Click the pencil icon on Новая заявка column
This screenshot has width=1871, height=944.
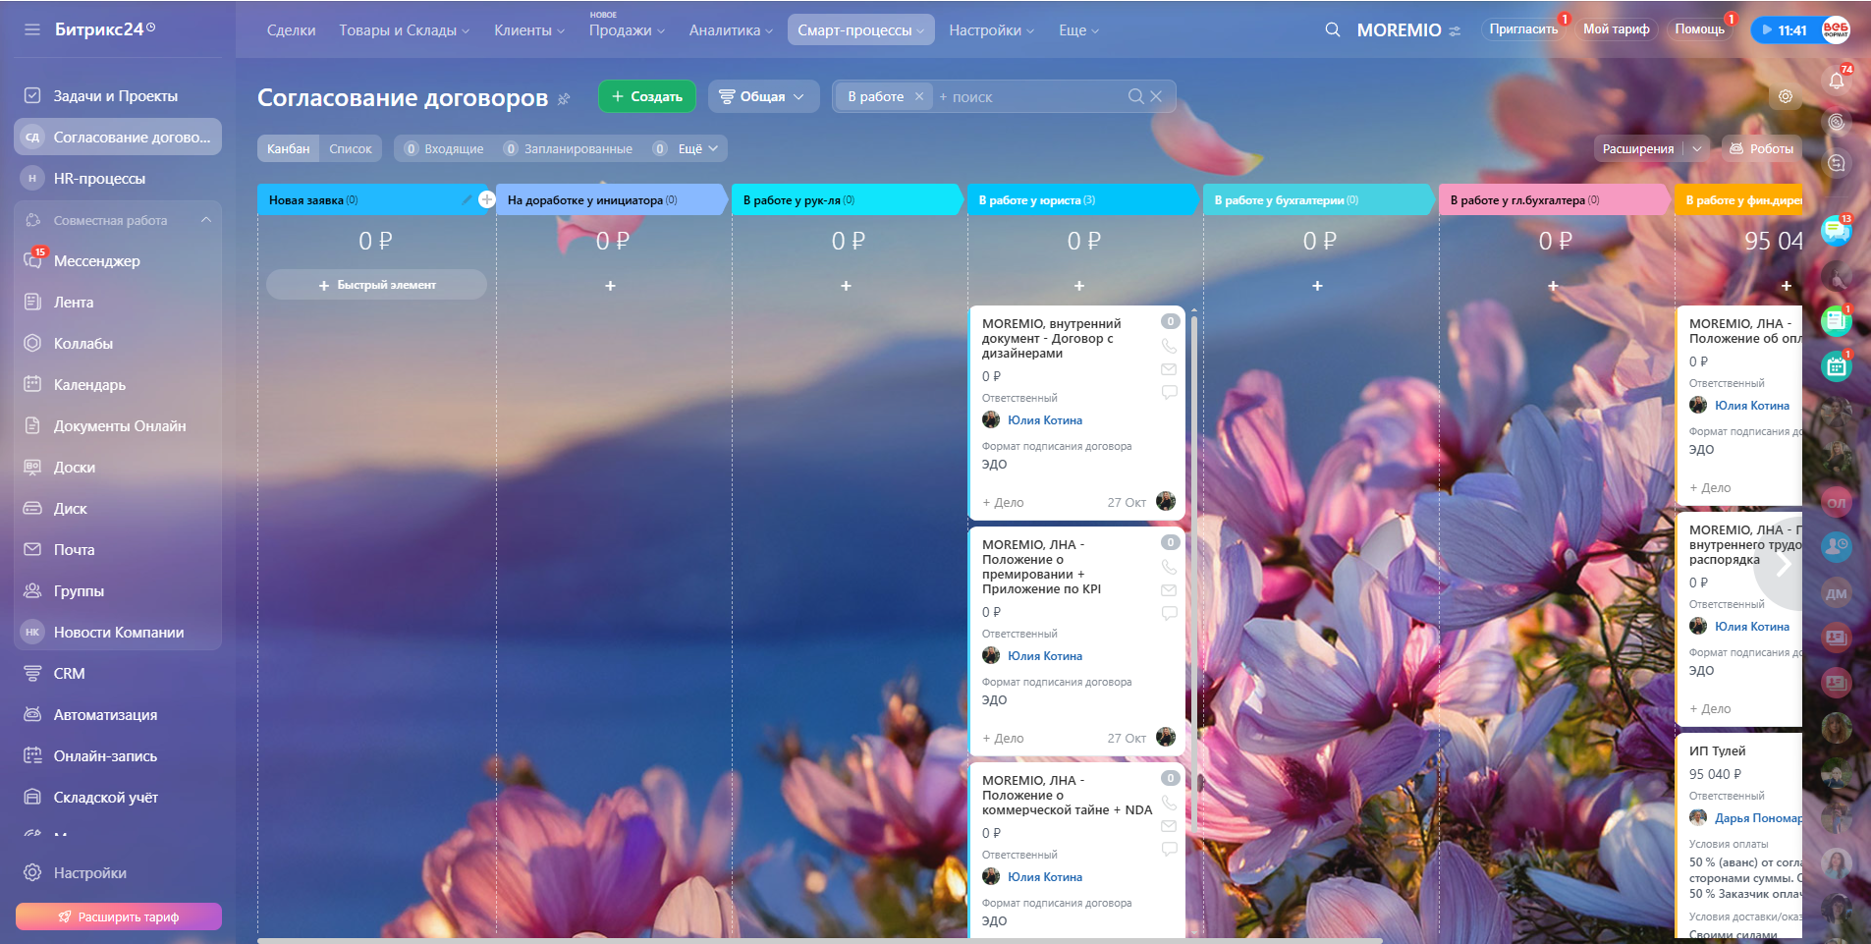(x=467, y=199)
